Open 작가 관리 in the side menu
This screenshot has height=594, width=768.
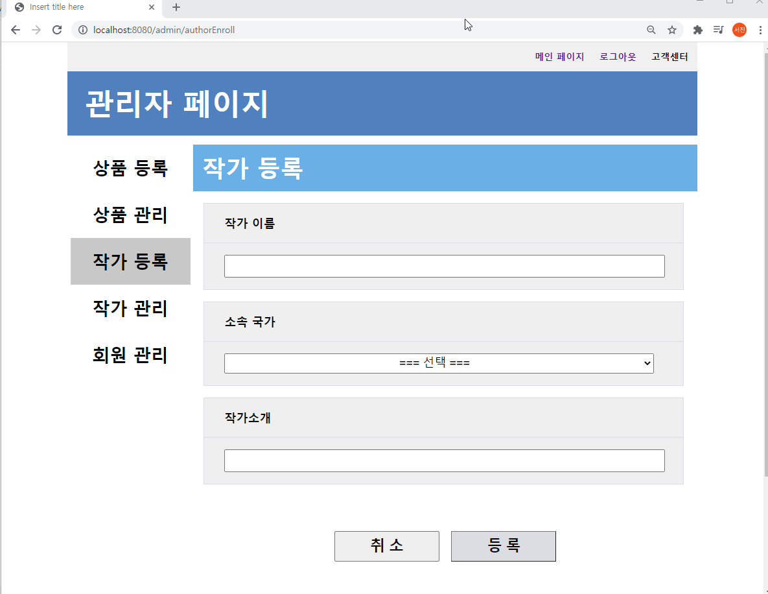[130, 308]
